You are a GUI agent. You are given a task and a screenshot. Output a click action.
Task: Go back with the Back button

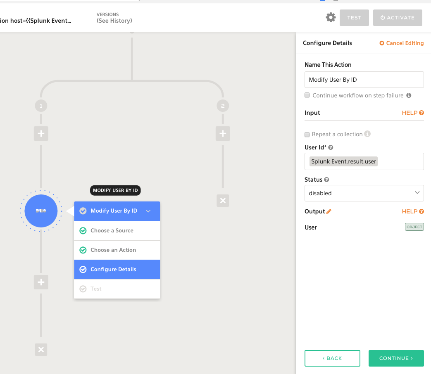(332, 358)
